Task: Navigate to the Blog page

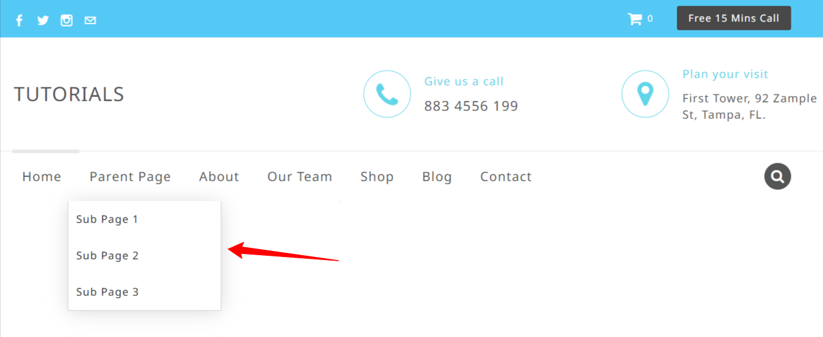Action: pyautogui.click(x=437, y=176)
